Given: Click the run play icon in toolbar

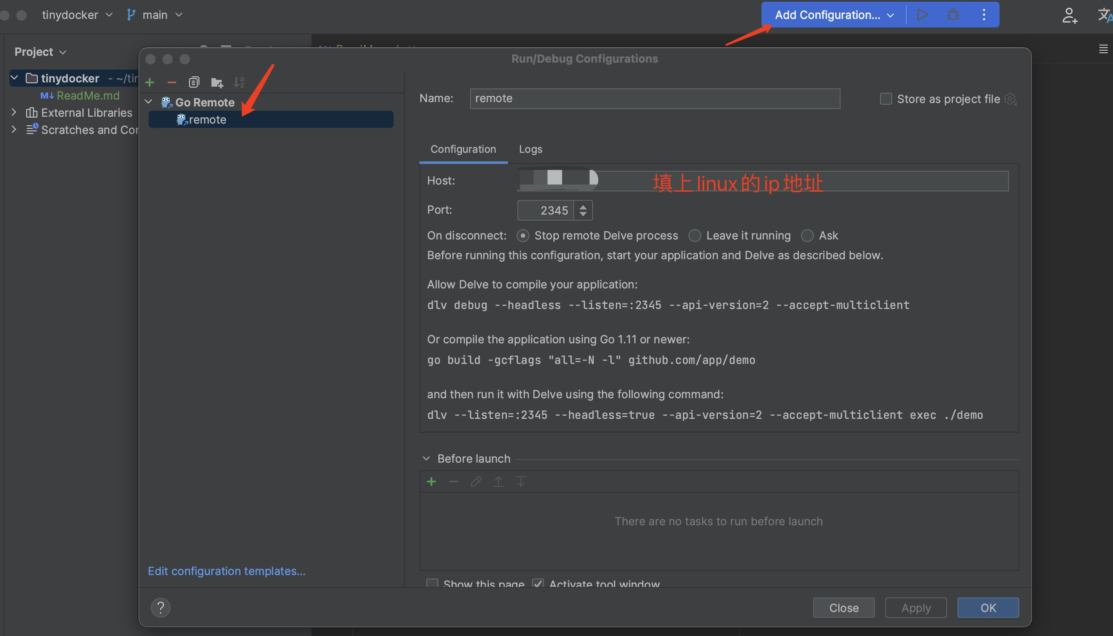Looking at the screenshot, I should (x=922, y=15).
